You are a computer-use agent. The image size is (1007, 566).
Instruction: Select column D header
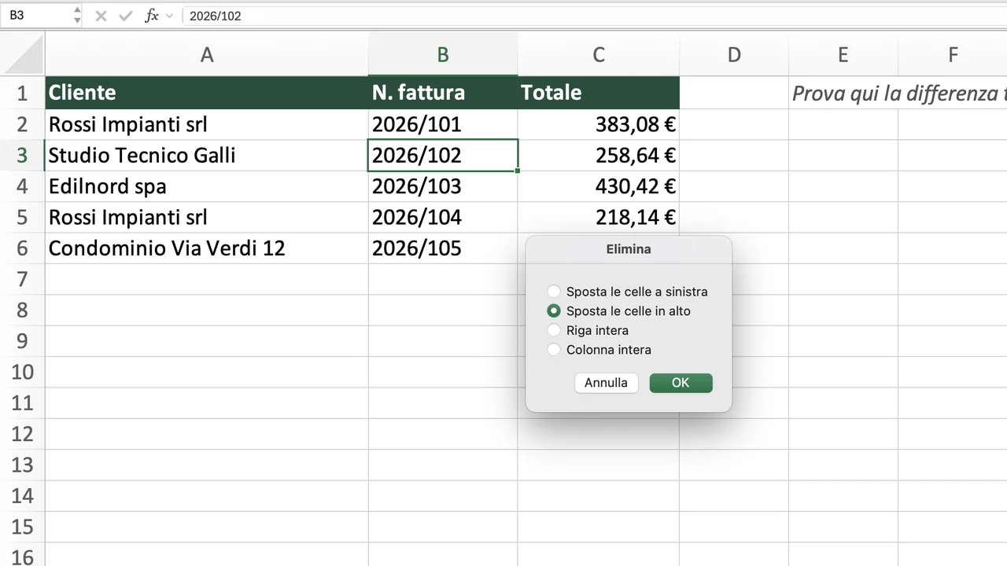[x=734, y=54]
